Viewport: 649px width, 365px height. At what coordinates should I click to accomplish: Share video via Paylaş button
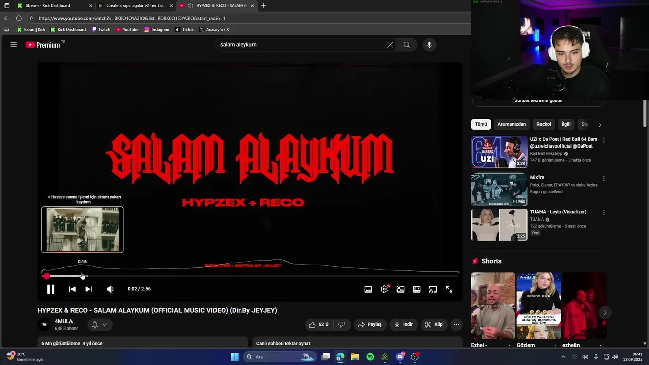(x=370, y=325)
